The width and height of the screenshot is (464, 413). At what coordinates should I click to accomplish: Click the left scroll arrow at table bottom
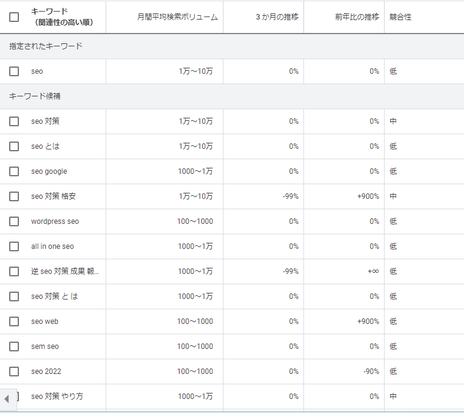click(x=7, y=399)
